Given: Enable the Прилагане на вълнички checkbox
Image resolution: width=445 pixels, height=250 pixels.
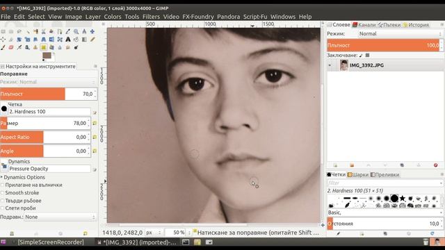Looking at the screenshot, I should click(x=2, y=185).
